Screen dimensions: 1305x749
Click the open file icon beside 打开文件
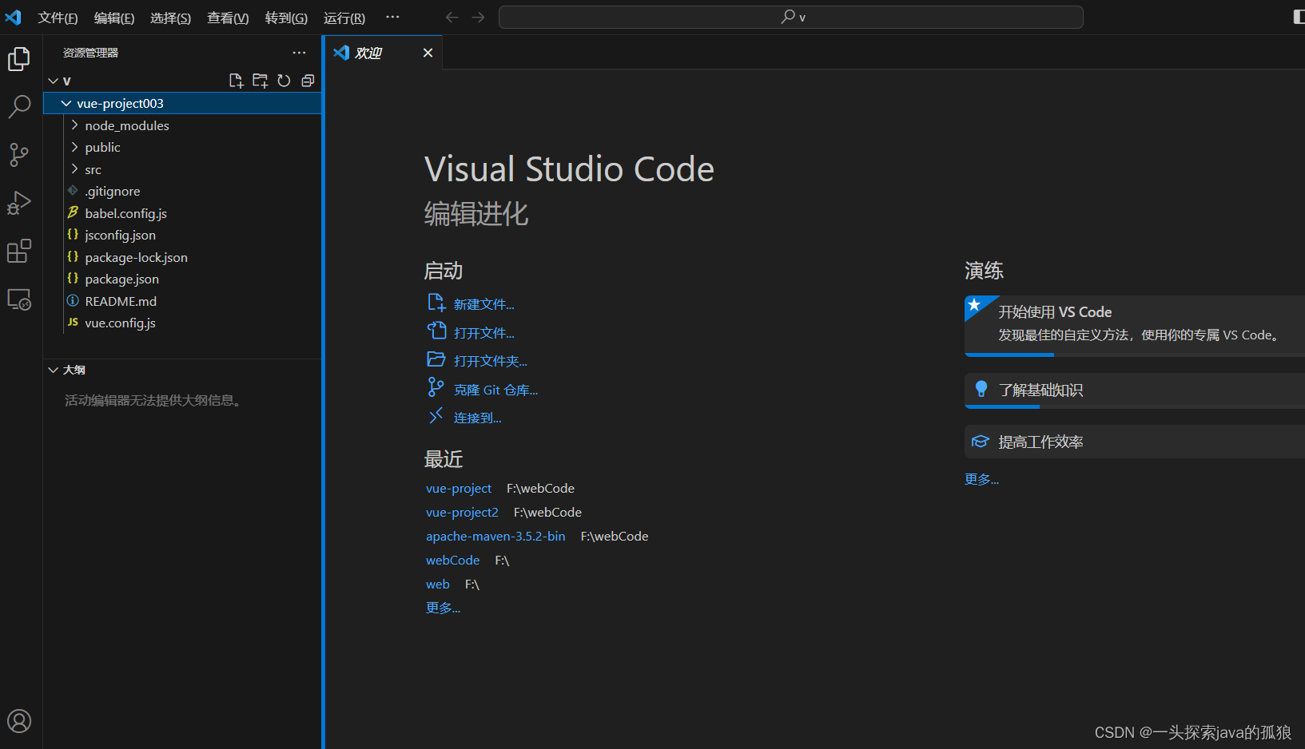click(436, 331)
